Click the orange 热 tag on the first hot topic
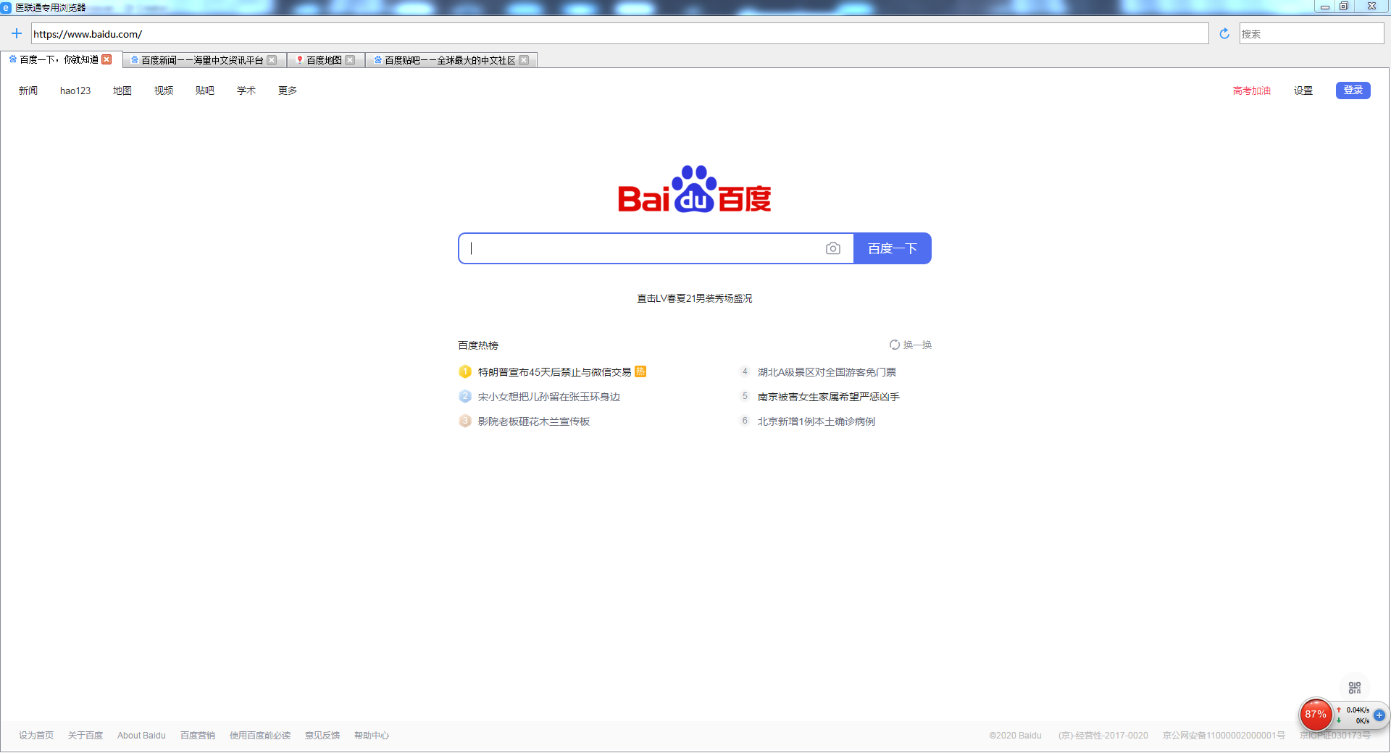This screenshot has width=1391, height=753. coord(640,371)
